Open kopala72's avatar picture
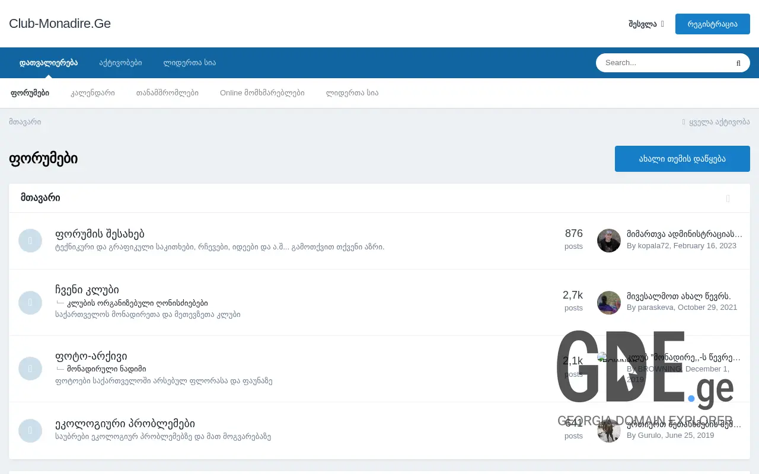Image resolution: width=759 pixels, height=474 pixels. tap(608, 241)
